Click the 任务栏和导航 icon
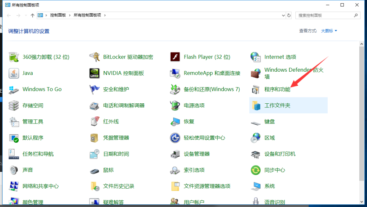Viewport: 367px width, 207px height. click(14, 154)
